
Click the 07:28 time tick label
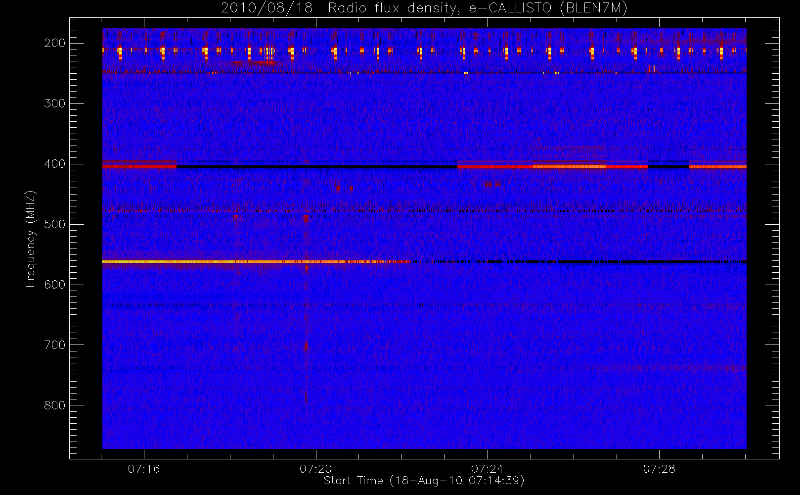[659, 469]
